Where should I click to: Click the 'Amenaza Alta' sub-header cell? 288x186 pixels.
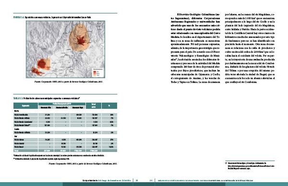coord(46,107)
